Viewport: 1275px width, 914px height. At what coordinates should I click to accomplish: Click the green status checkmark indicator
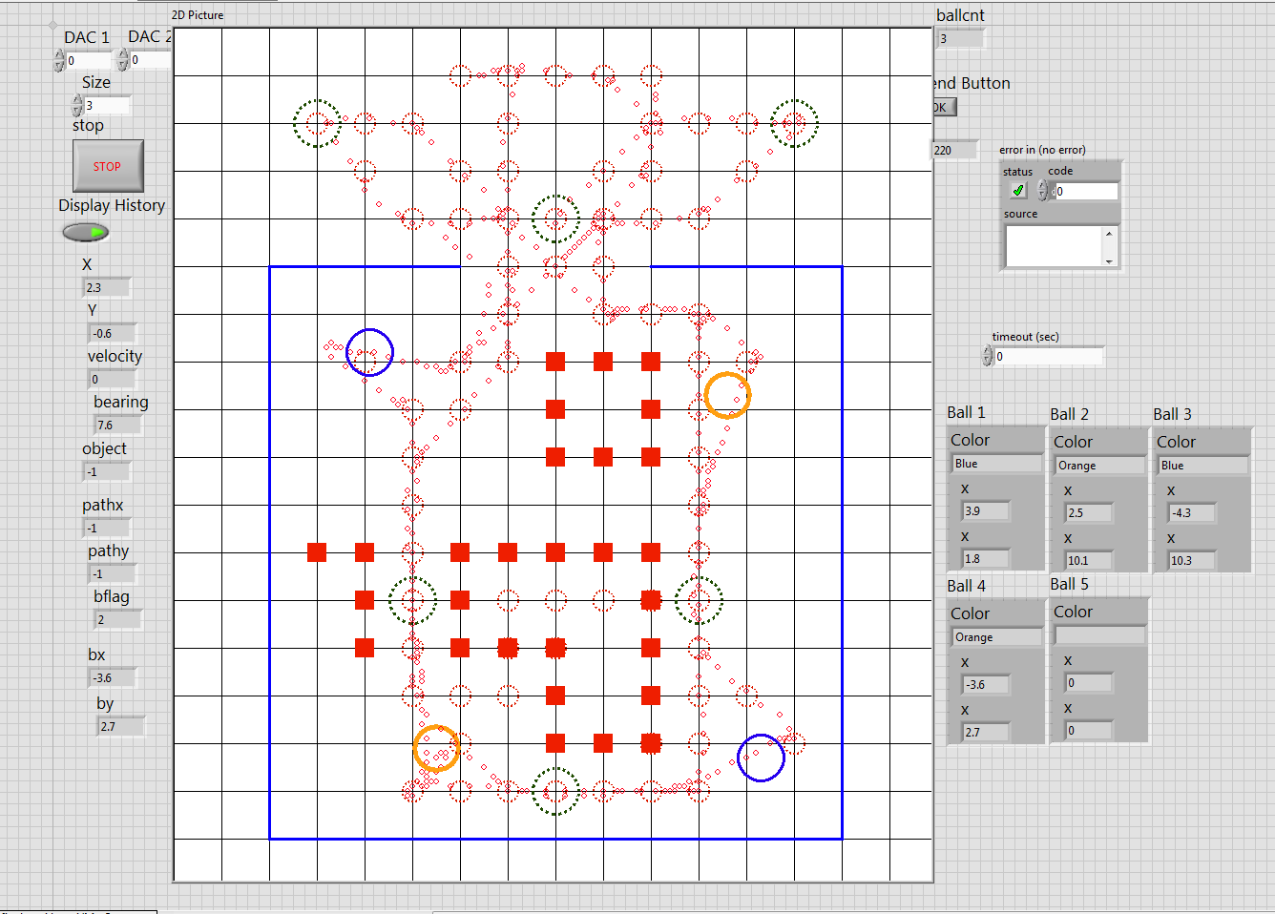[1017, 190]
